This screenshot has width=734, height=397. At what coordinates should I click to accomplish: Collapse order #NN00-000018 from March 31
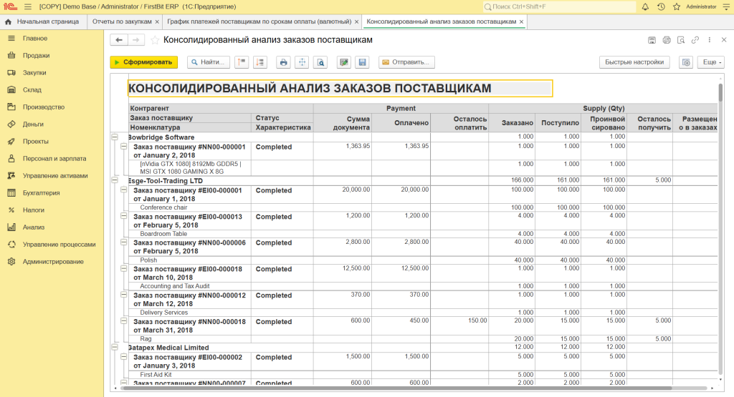point(123,321)
